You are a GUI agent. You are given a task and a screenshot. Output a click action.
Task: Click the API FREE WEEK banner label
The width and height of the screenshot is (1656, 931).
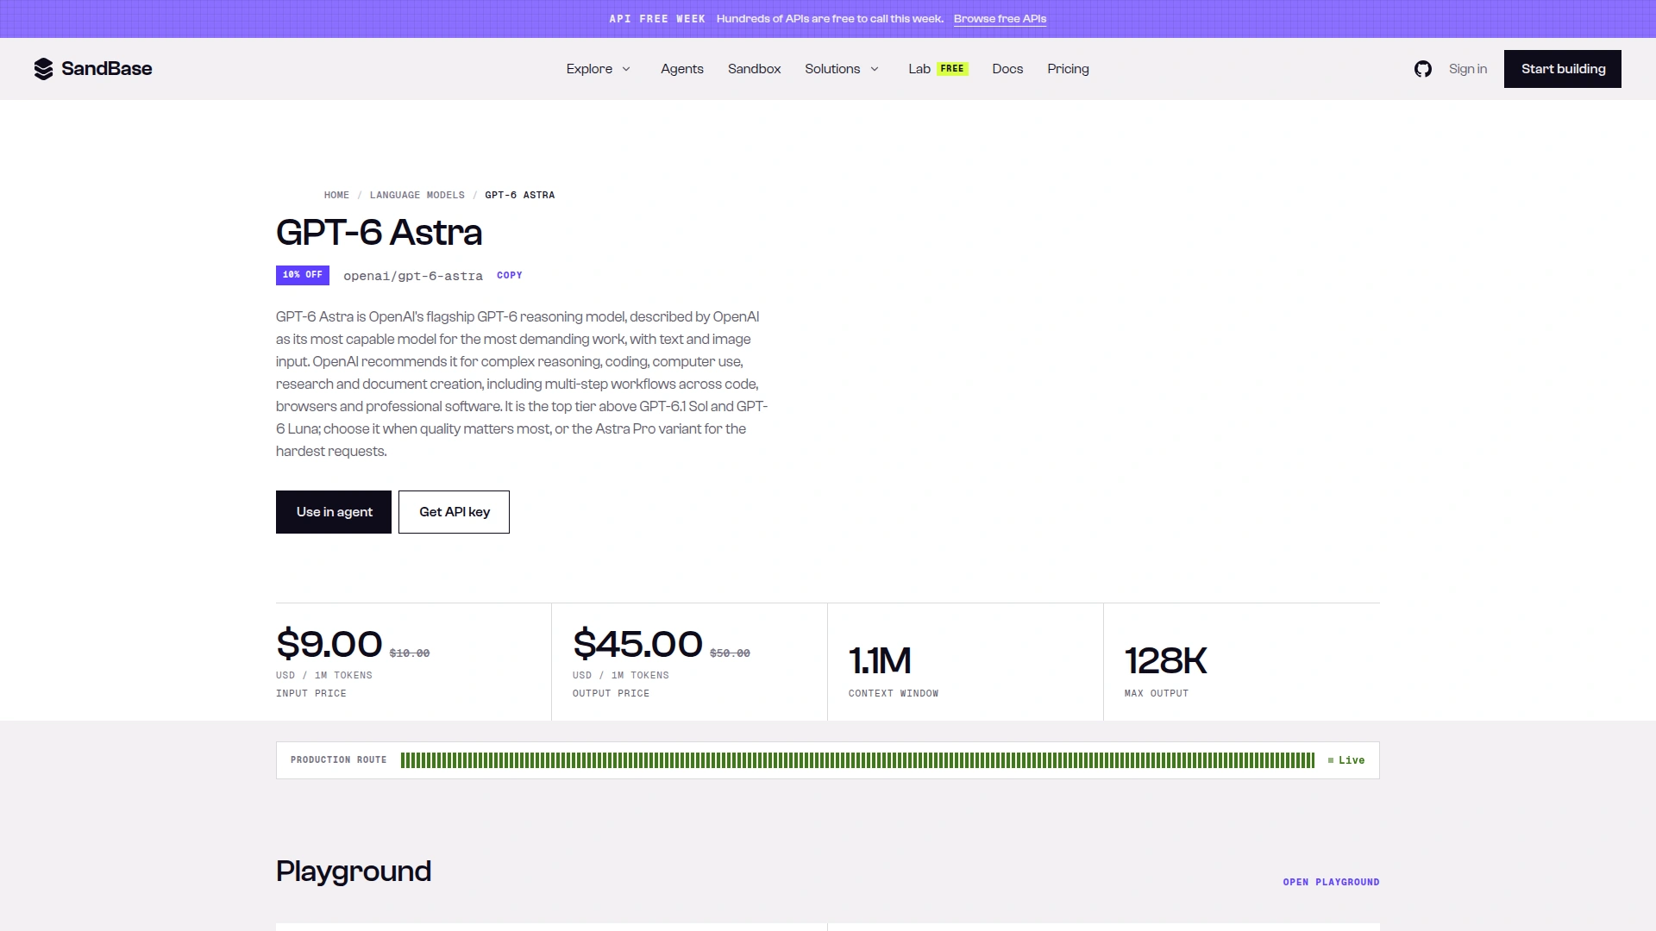click(657, 19)
